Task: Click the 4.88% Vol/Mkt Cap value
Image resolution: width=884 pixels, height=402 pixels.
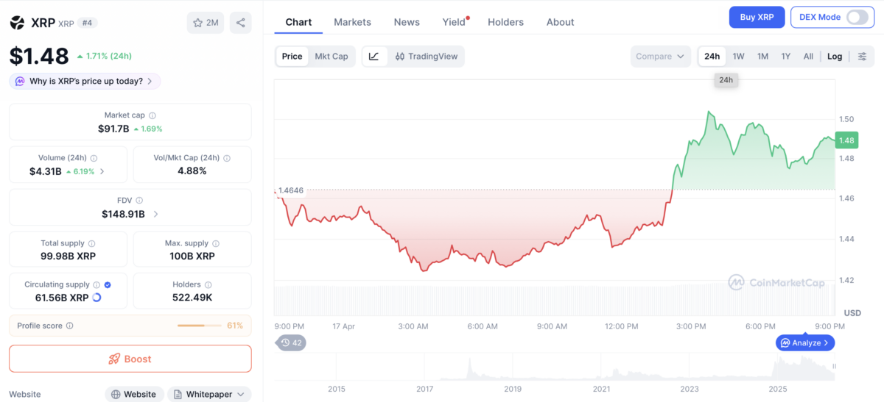Action: (192, 171)
